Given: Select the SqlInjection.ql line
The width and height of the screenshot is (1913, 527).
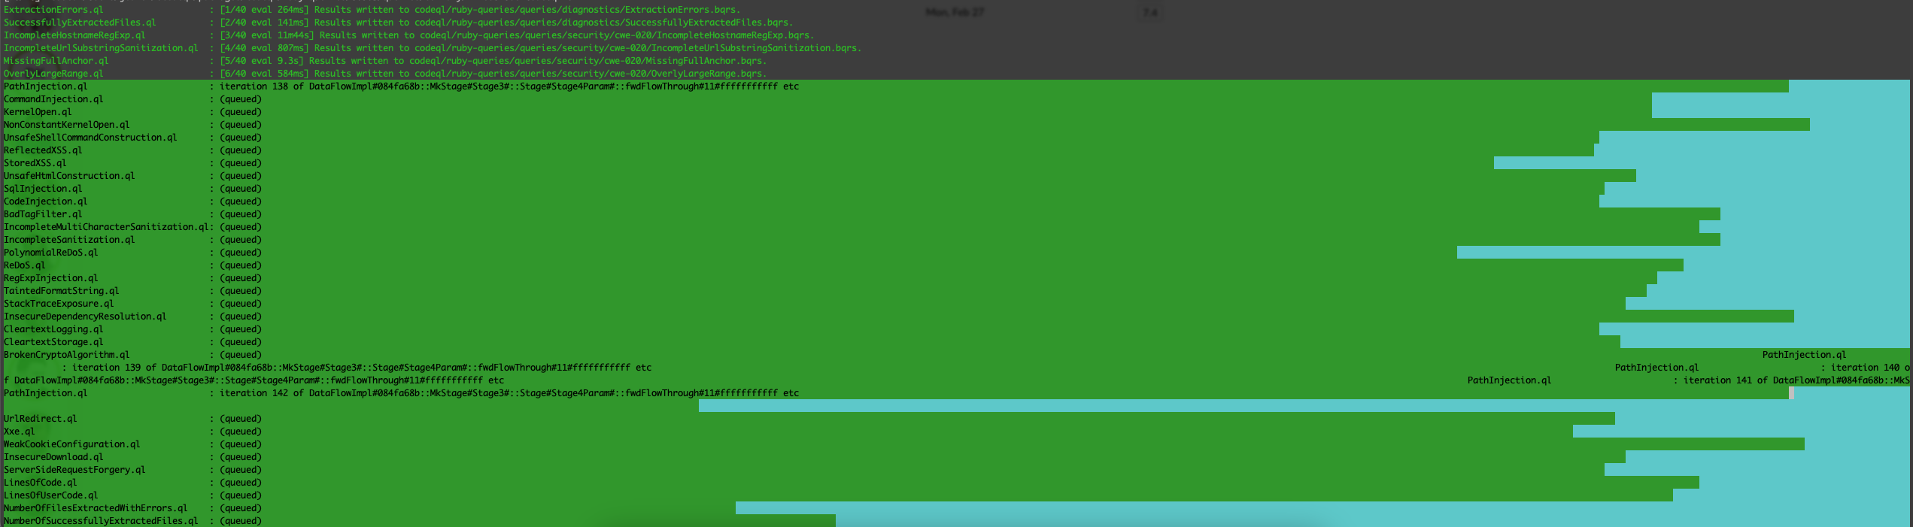Looking at the screenshot, I should (x=132, y=189).
